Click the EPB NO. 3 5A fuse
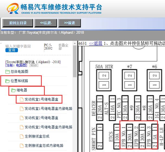 click(154, 137)
